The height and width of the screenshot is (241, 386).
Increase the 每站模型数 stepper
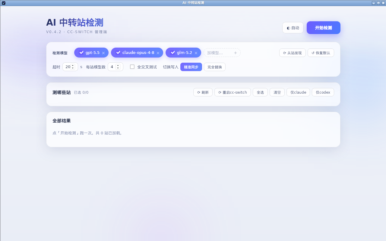(118, 65)
